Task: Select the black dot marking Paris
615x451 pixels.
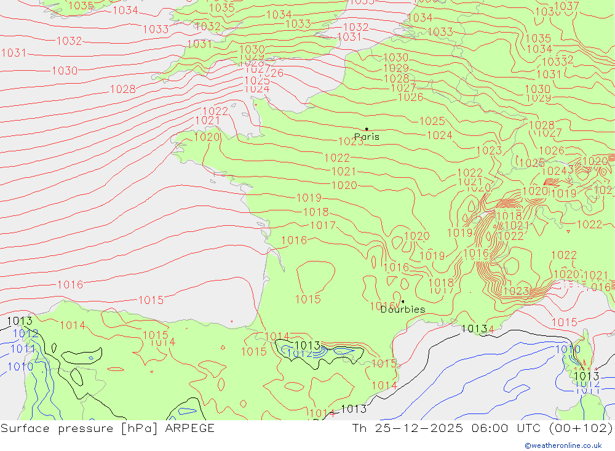Action: [x=367, y=129]
